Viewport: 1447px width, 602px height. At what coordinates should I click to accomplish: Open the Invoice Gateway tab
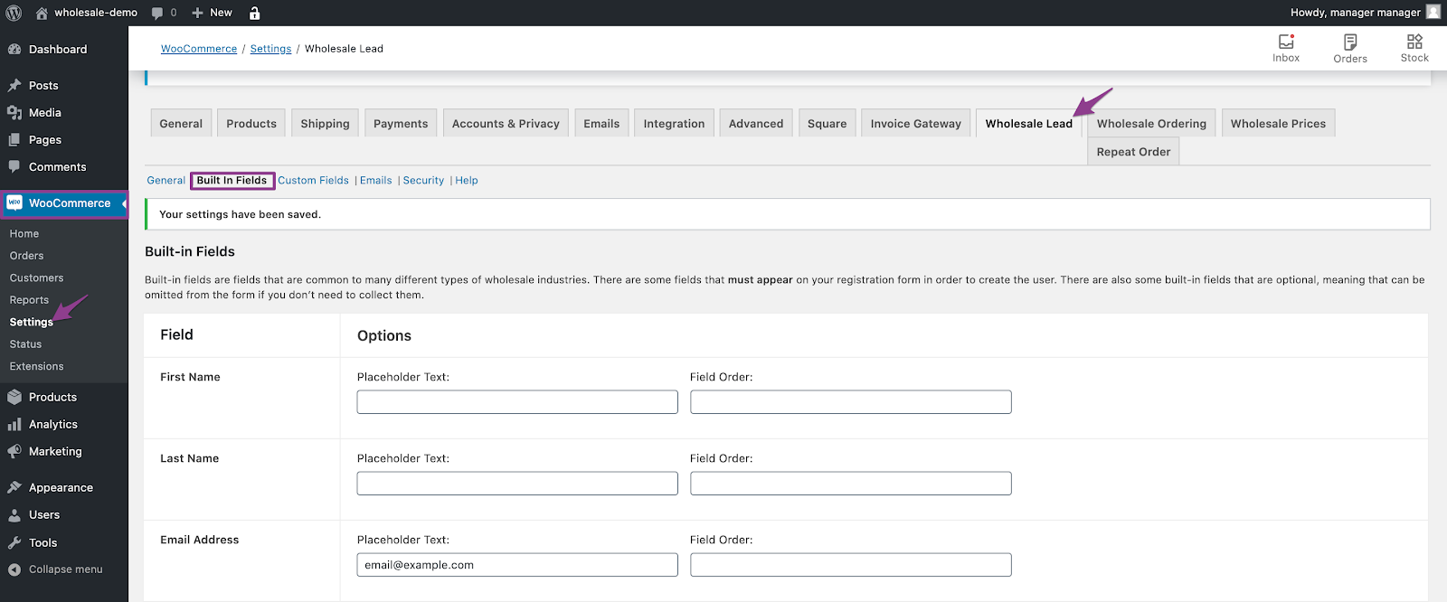[x=916, y=123]
